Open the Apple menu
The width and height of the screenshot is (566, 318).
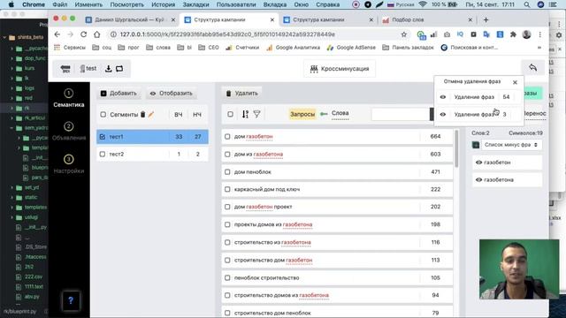coord(11,4)
